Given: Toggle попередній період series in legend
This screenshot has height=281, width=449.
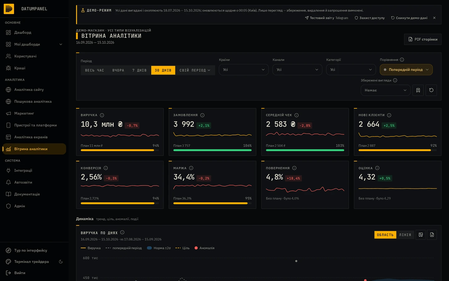Looking at the screenshot, I should (x=123, y=248).
